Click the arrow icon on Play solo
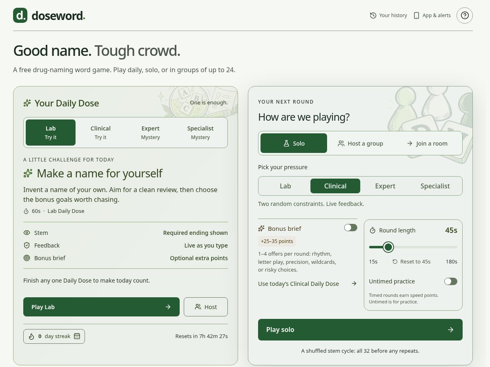 [x=451, y=330]
